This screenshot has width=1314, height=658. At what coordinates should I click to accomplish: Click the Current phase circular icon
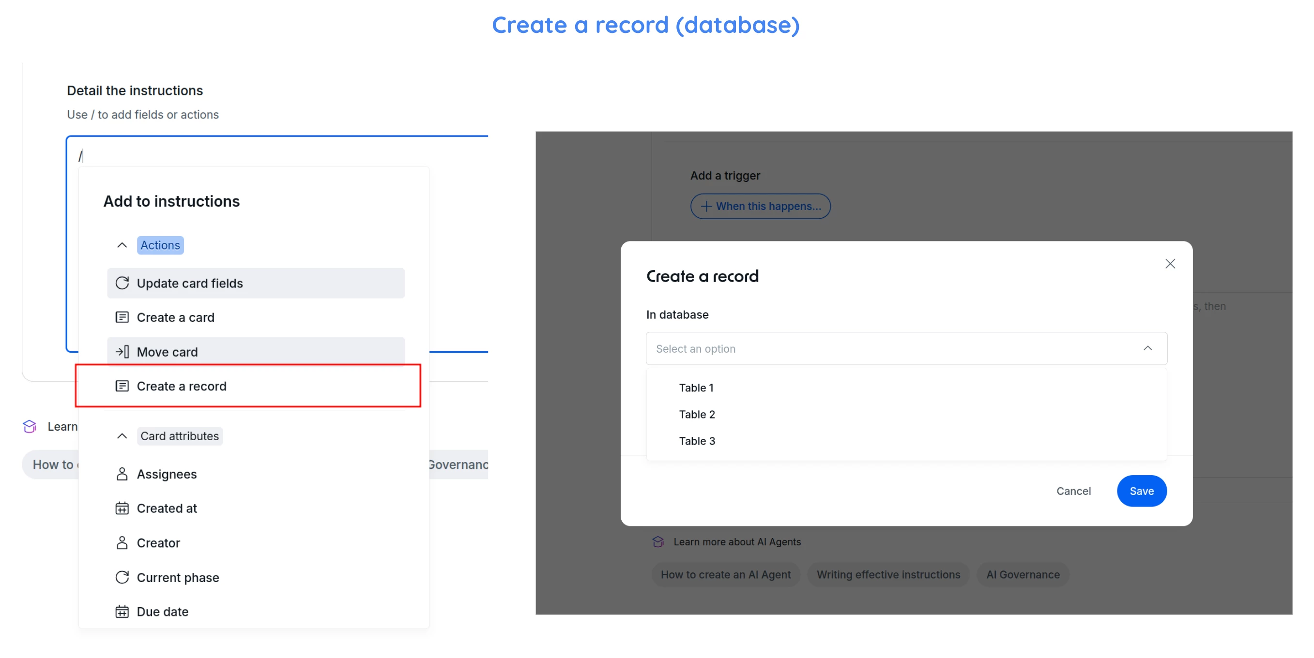122,577
